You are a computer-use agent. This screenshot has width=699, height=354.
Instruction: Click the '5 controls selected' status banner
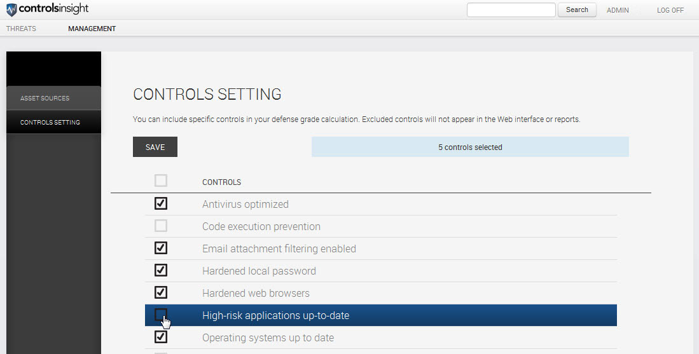click(x=470, y=147)
